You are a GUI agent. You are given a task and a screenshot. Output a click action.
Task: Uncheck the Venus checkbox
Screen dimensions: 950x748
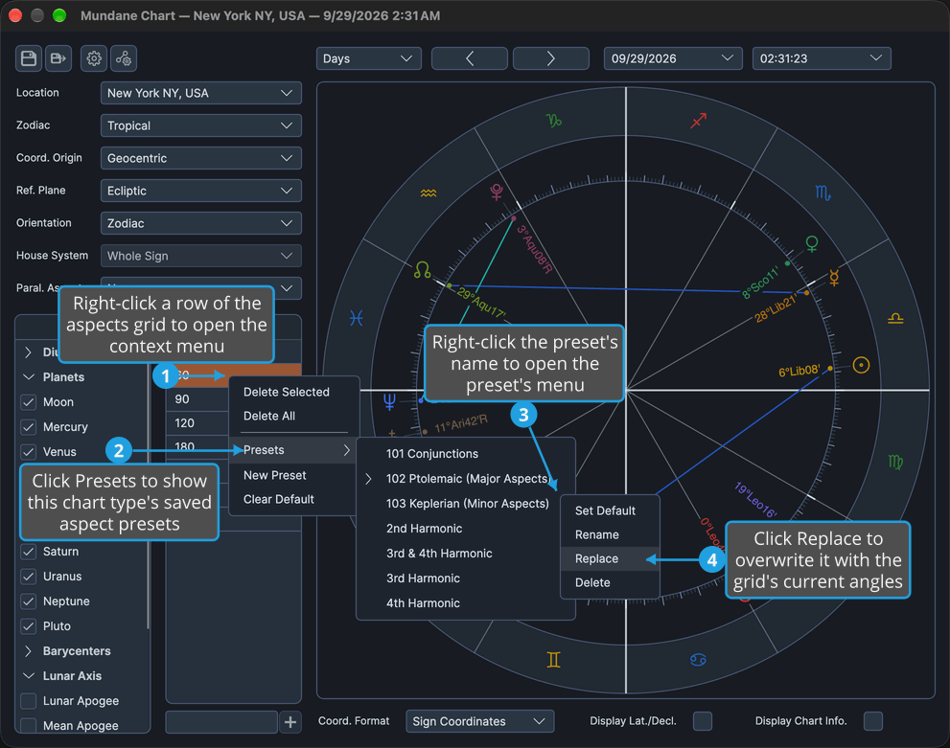pos(29,452)
